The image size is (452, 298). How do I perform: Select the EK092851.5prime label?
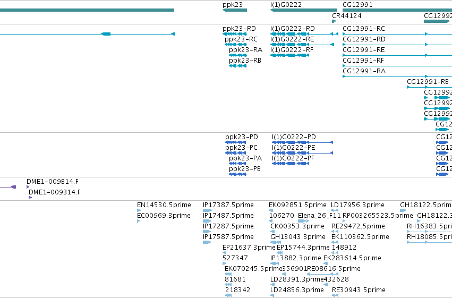pyautogui.click(x=297, y=205)
